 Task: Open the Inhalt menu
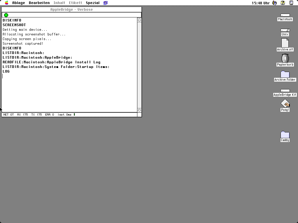tap(59, 3)
